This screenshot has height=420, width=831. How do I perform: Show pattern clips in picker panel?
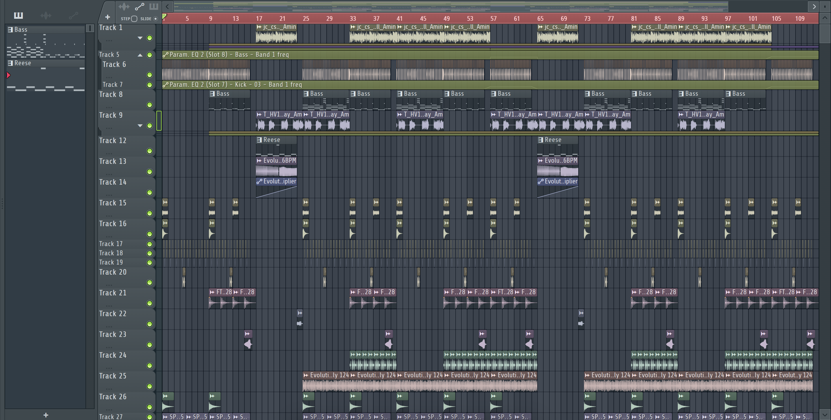[18, 15]
